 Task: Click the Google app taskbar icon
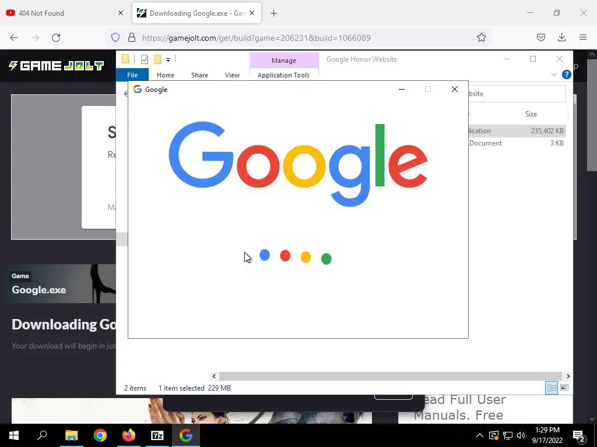tap(186, 435)
